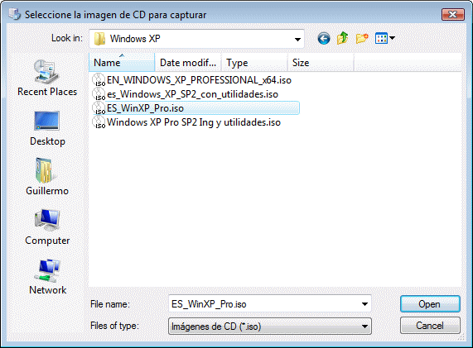Viewport: 473px width, 348px height.
Task: Close the dialog with the X button
Action: [453, 14]
